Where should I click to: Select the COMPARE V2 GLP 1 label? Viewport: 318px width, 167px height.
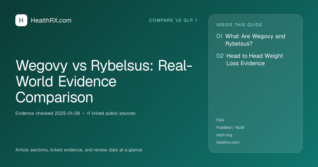[x=173, y=20]
